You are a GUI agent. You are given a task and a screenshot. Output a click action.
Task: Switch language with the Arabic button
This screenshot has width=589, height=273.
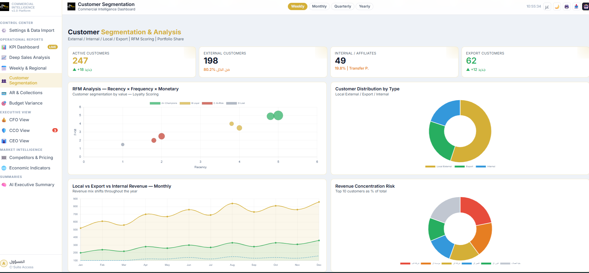pos(547,7)
